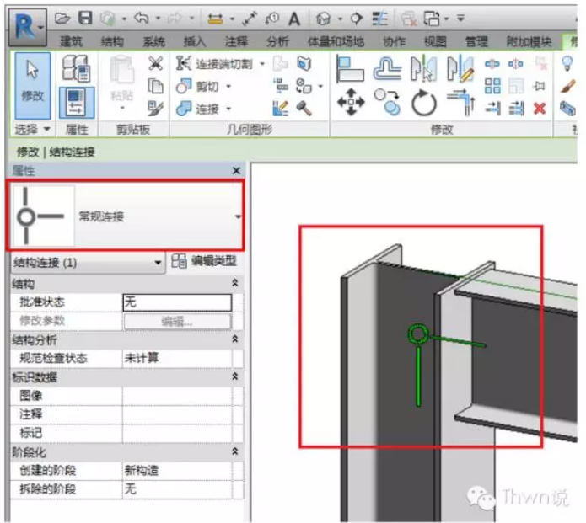Open the 体量和场地 ribbon tab

click(x=336, y=41)
